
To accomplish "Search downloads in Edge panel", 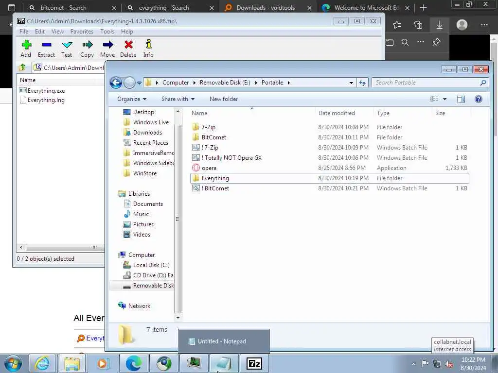I will [x=405, y=42].
